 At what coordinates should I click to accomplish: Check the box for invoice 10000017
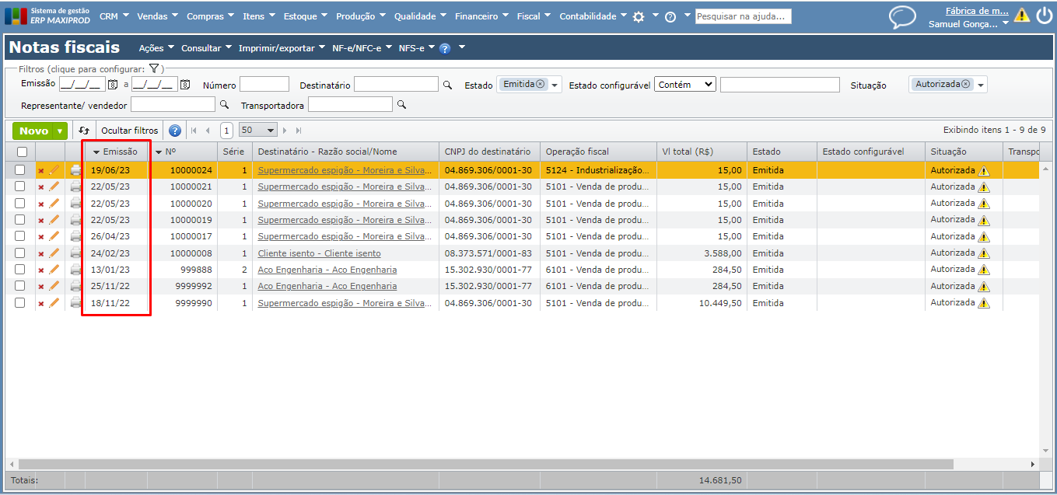point(20,236)
